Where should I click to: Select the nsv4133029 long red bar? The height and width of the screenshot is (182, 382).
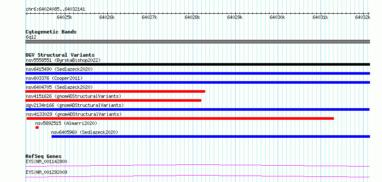[180, 118]
